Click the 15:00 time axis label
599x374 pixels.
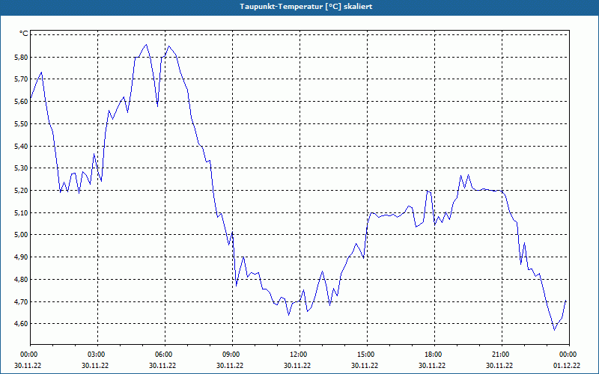(x=365, y=355)
